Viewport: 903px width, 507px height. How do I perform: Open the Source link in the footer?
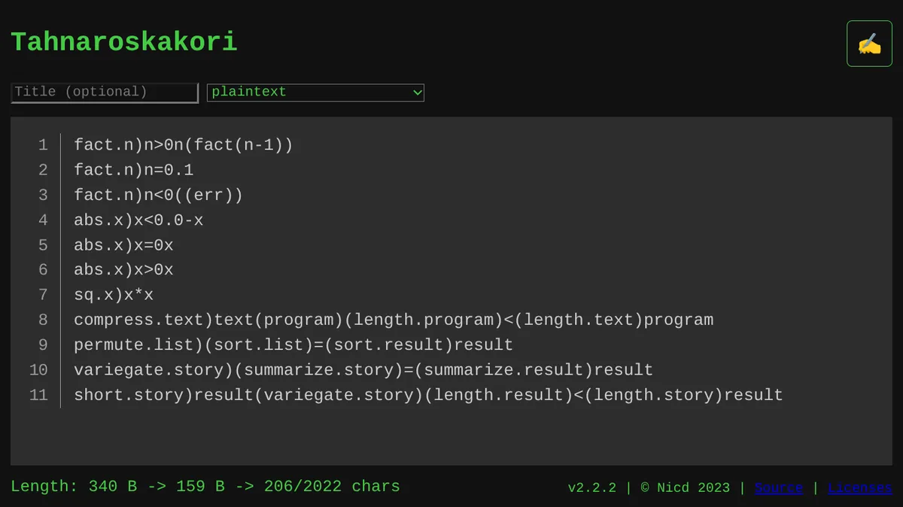779,487
